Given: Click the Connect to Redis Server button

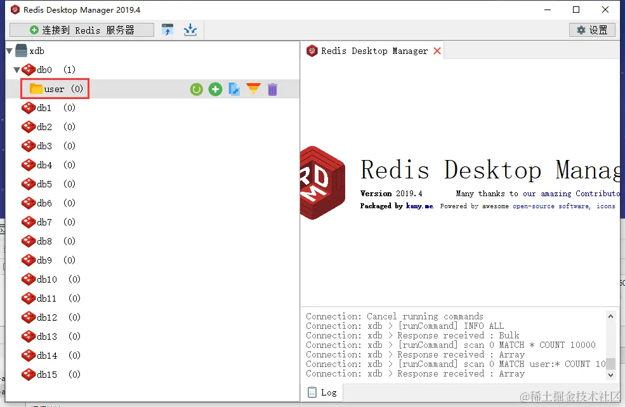Looking at the screenshot, I should [82, 30].
